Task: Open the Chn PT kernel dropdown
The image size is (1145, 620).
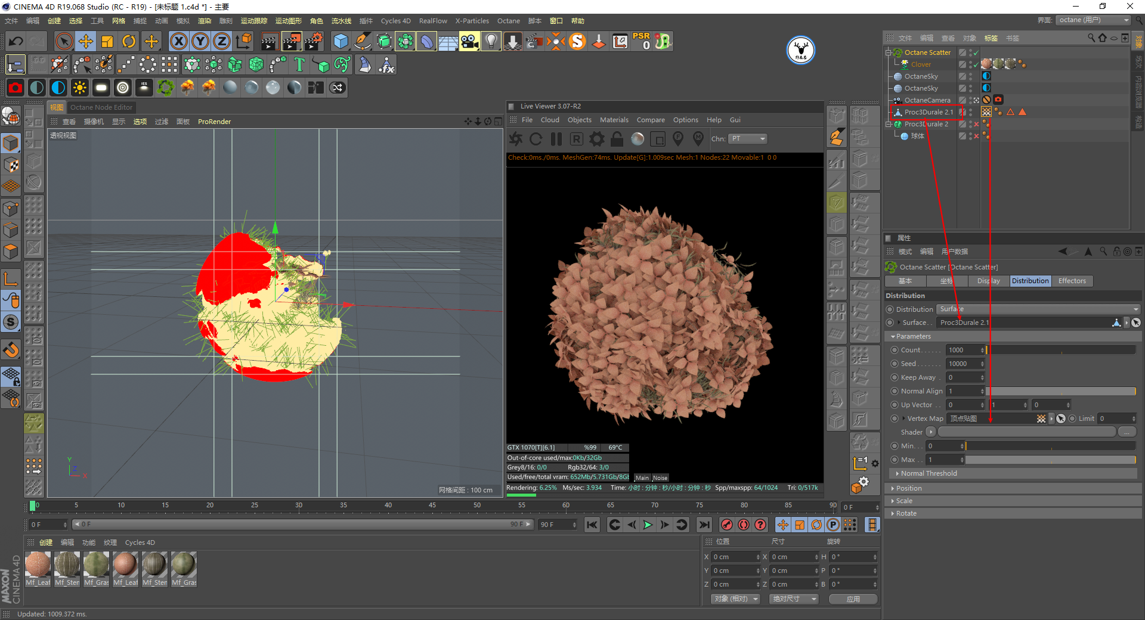Action: click(748, 139)
